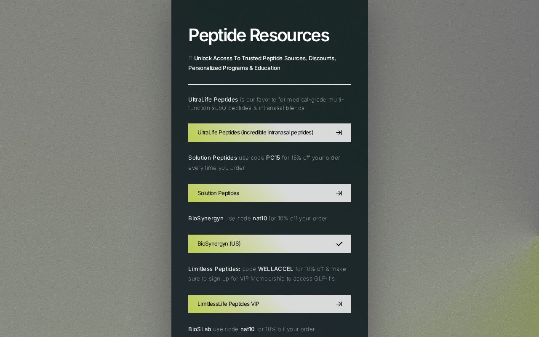The width and height of the screenshot is (539, 337).
Task: Select the discount code PC15
Action: point(273,158)
